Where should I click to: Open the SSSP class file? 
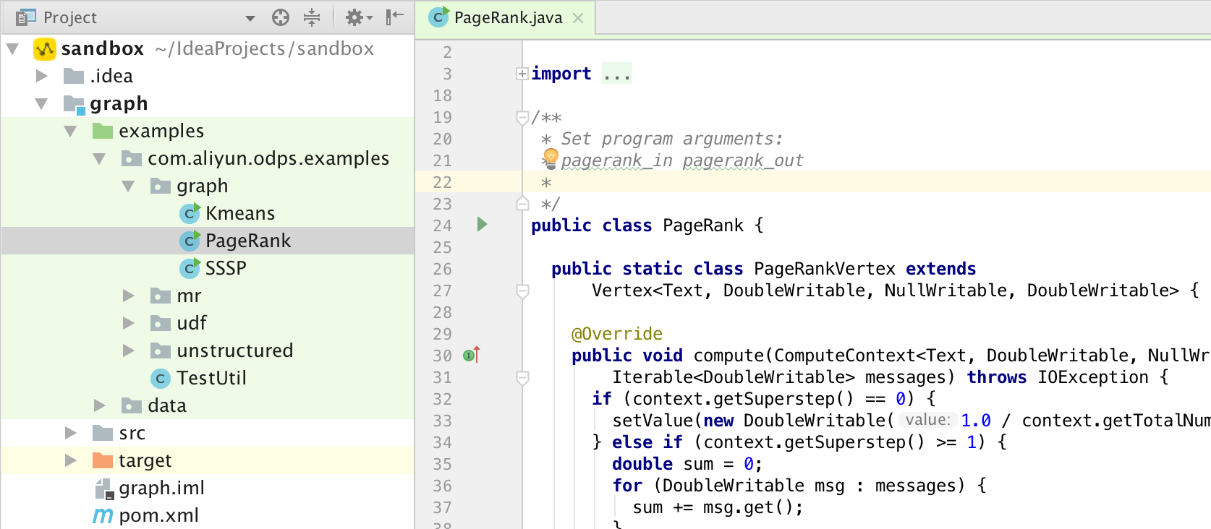point(225,268)
